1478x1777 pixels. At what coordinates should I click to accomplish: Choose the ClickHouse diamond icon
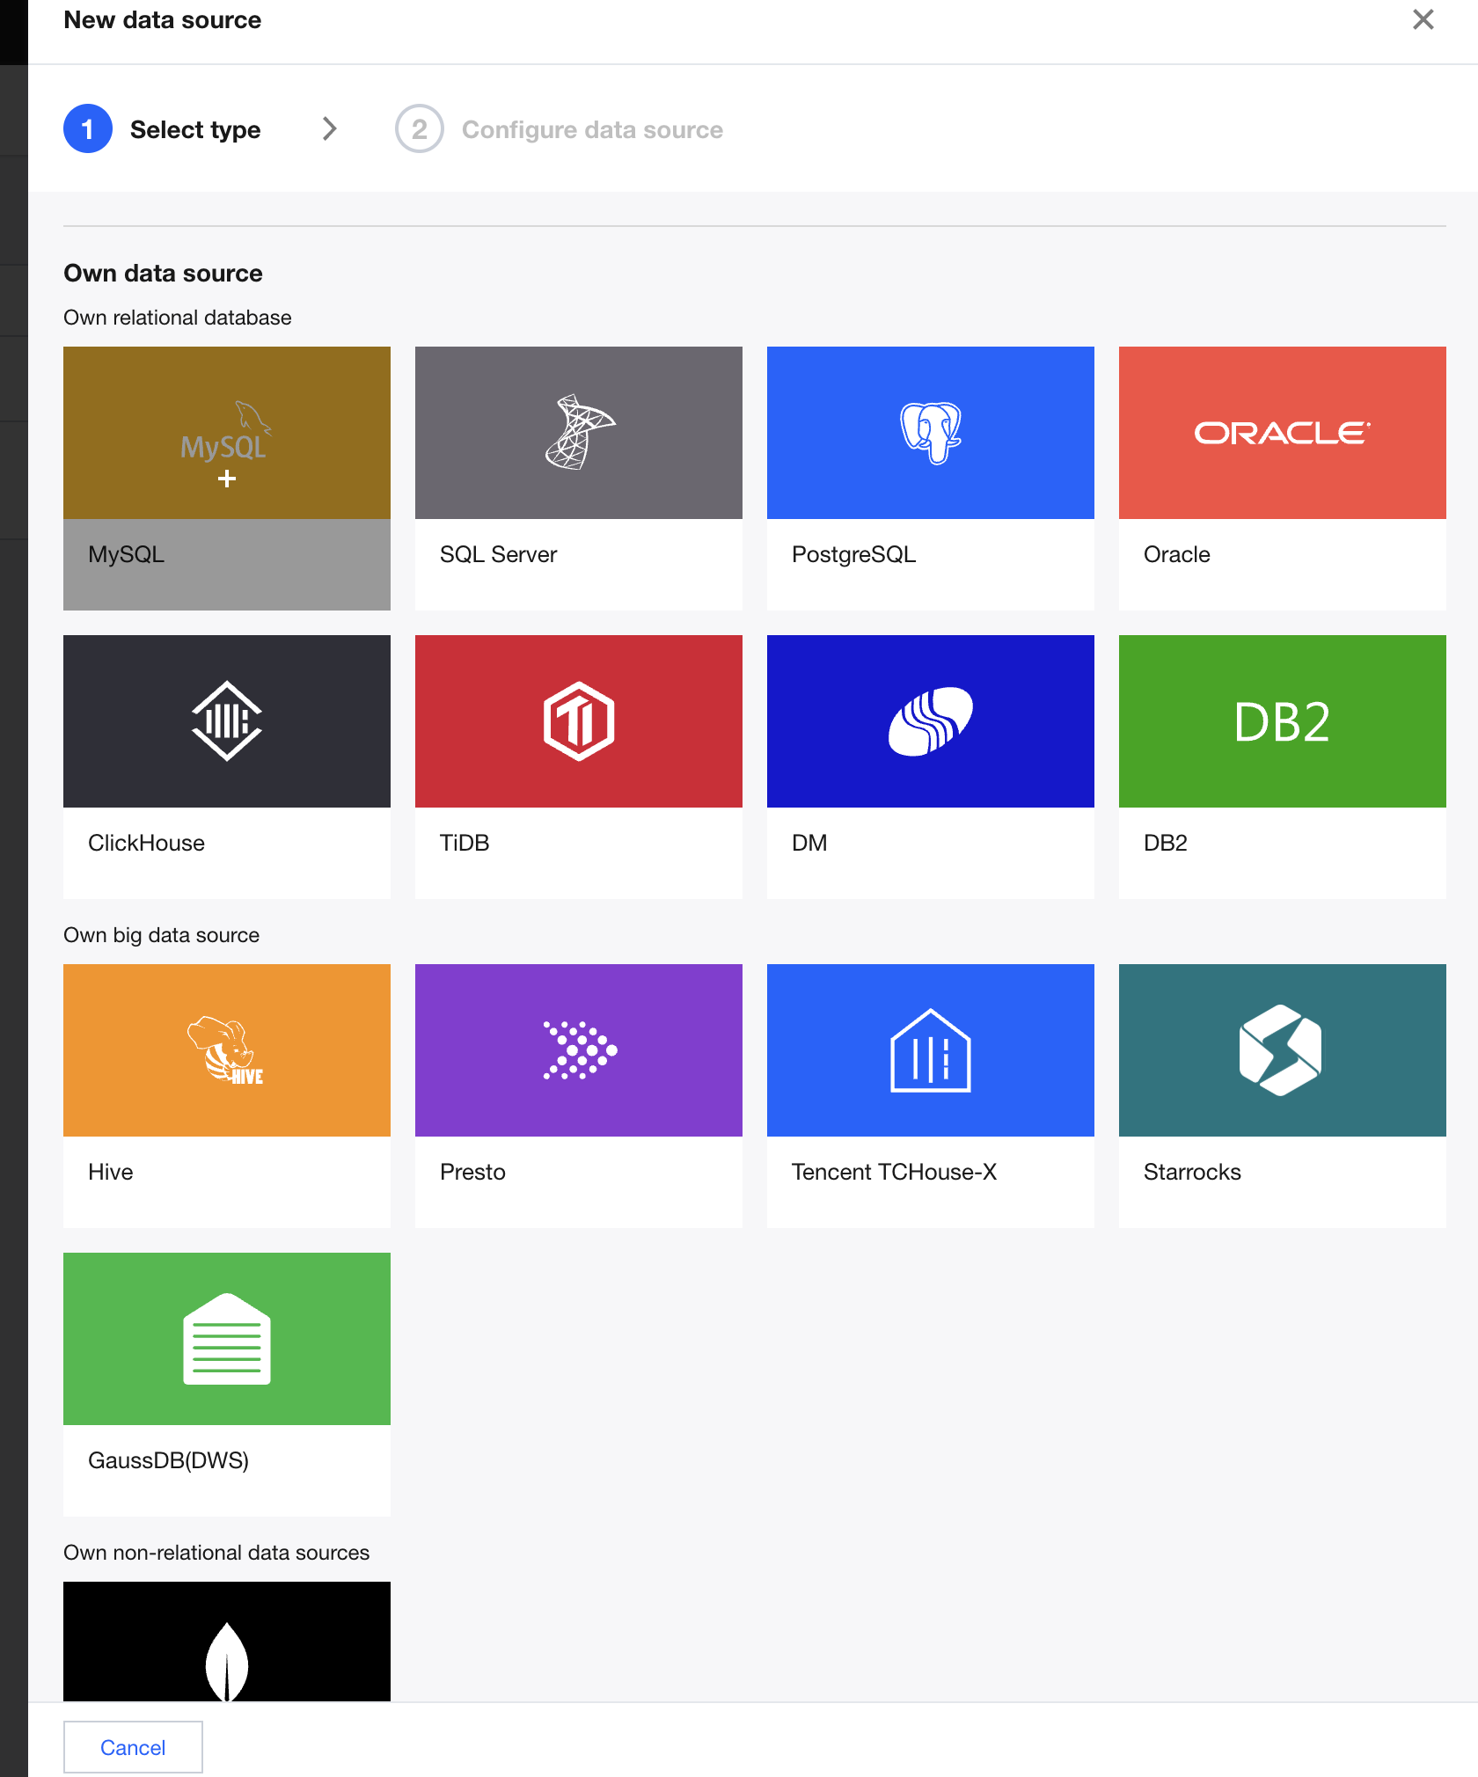point(227,721)
